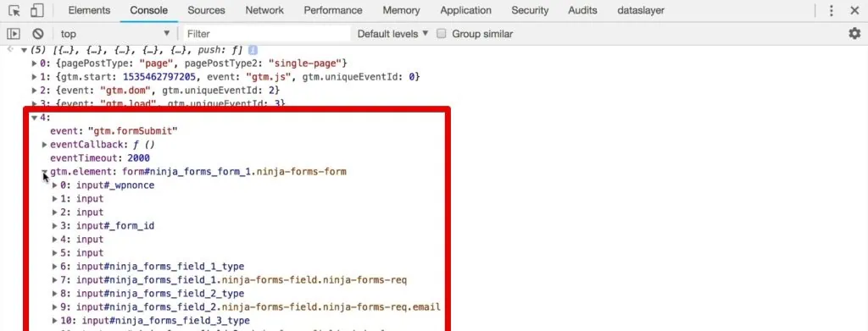
Task: Switch to the Audits tab
Action: click(x=582, y=10)
